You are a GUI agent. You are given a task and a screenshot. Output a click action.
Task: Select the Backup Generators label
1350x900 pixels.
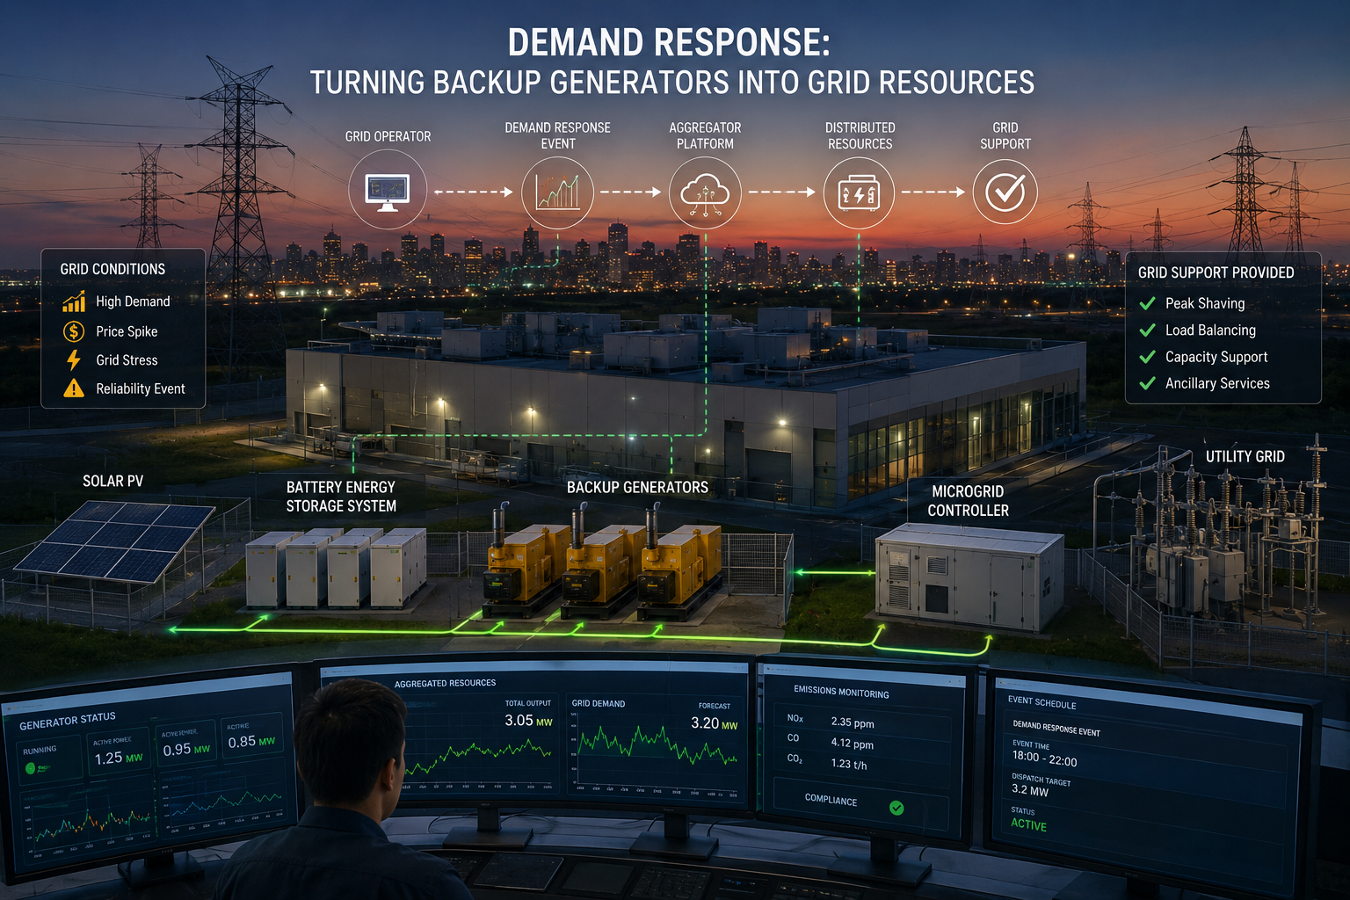(x=637, y=487)
